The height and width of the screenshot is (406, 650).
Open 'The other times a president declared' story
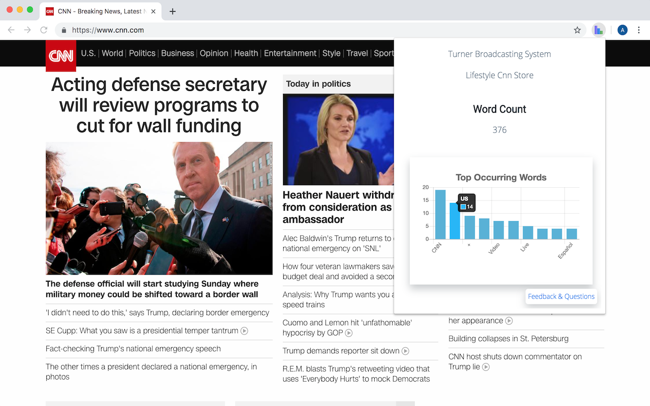[x=151, y=371]
